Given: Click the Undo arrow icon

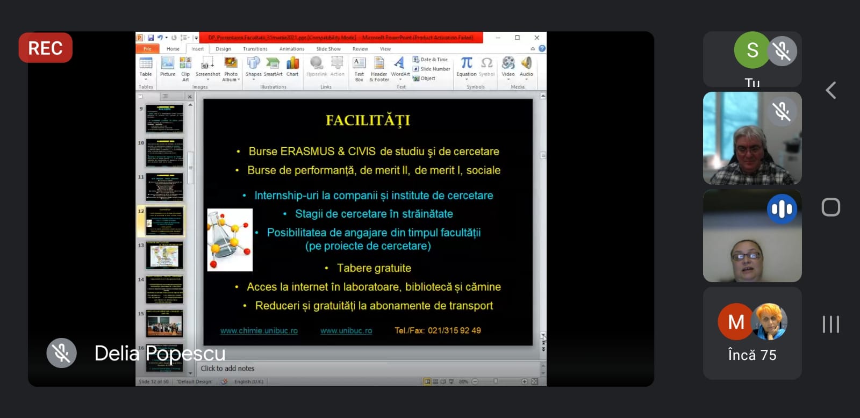Looking at the screenshot, I should point(160,38).
